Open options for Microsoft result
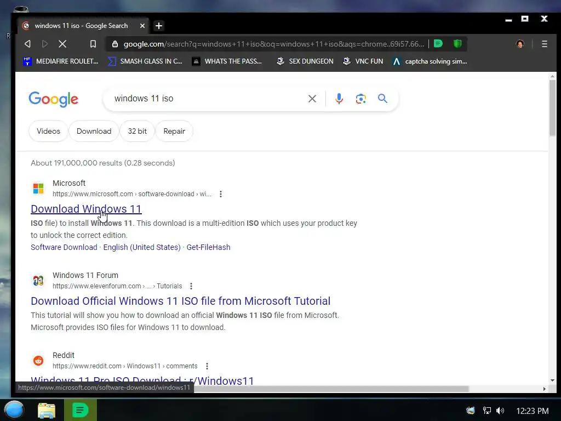561x421 pixels. click(221, 194)
